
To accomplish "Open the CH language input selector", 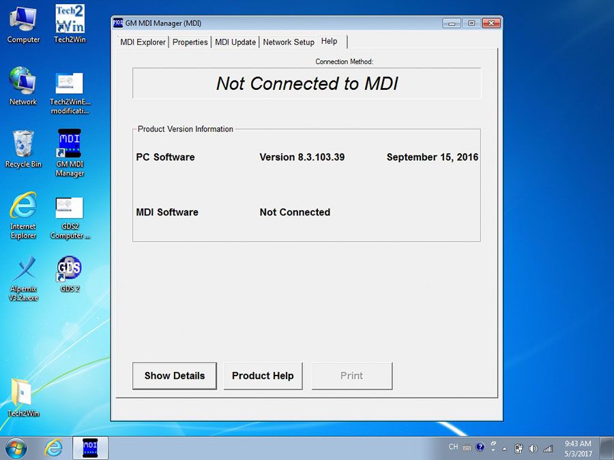I will [452, 448].
